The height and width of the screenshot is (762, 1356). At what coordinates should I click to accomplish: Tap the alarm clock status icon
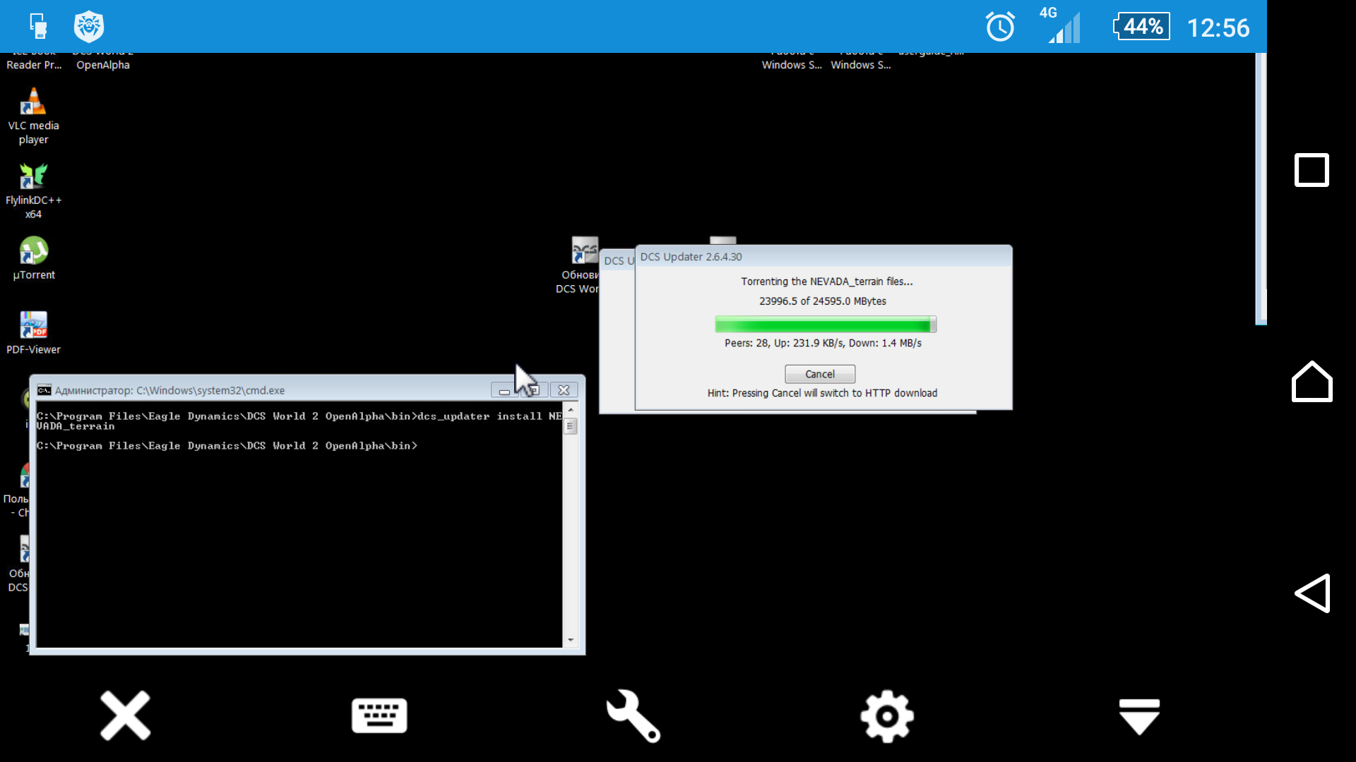(x=1000, y=27)
